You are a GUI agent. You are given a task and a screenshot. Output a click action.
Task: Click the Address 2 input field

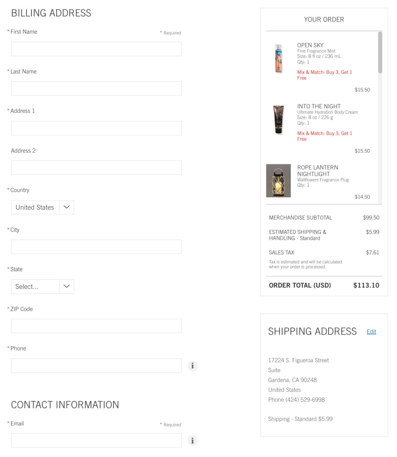click(x=96, y=167)
